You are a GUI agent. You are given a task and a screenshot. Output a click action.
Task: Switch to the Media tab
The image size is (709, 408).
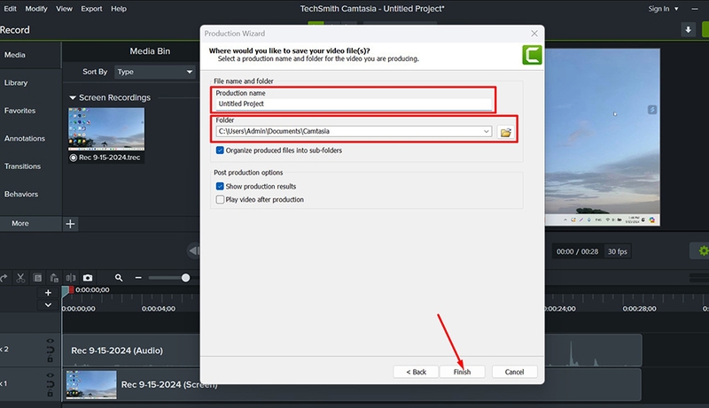tap(30, 55)
